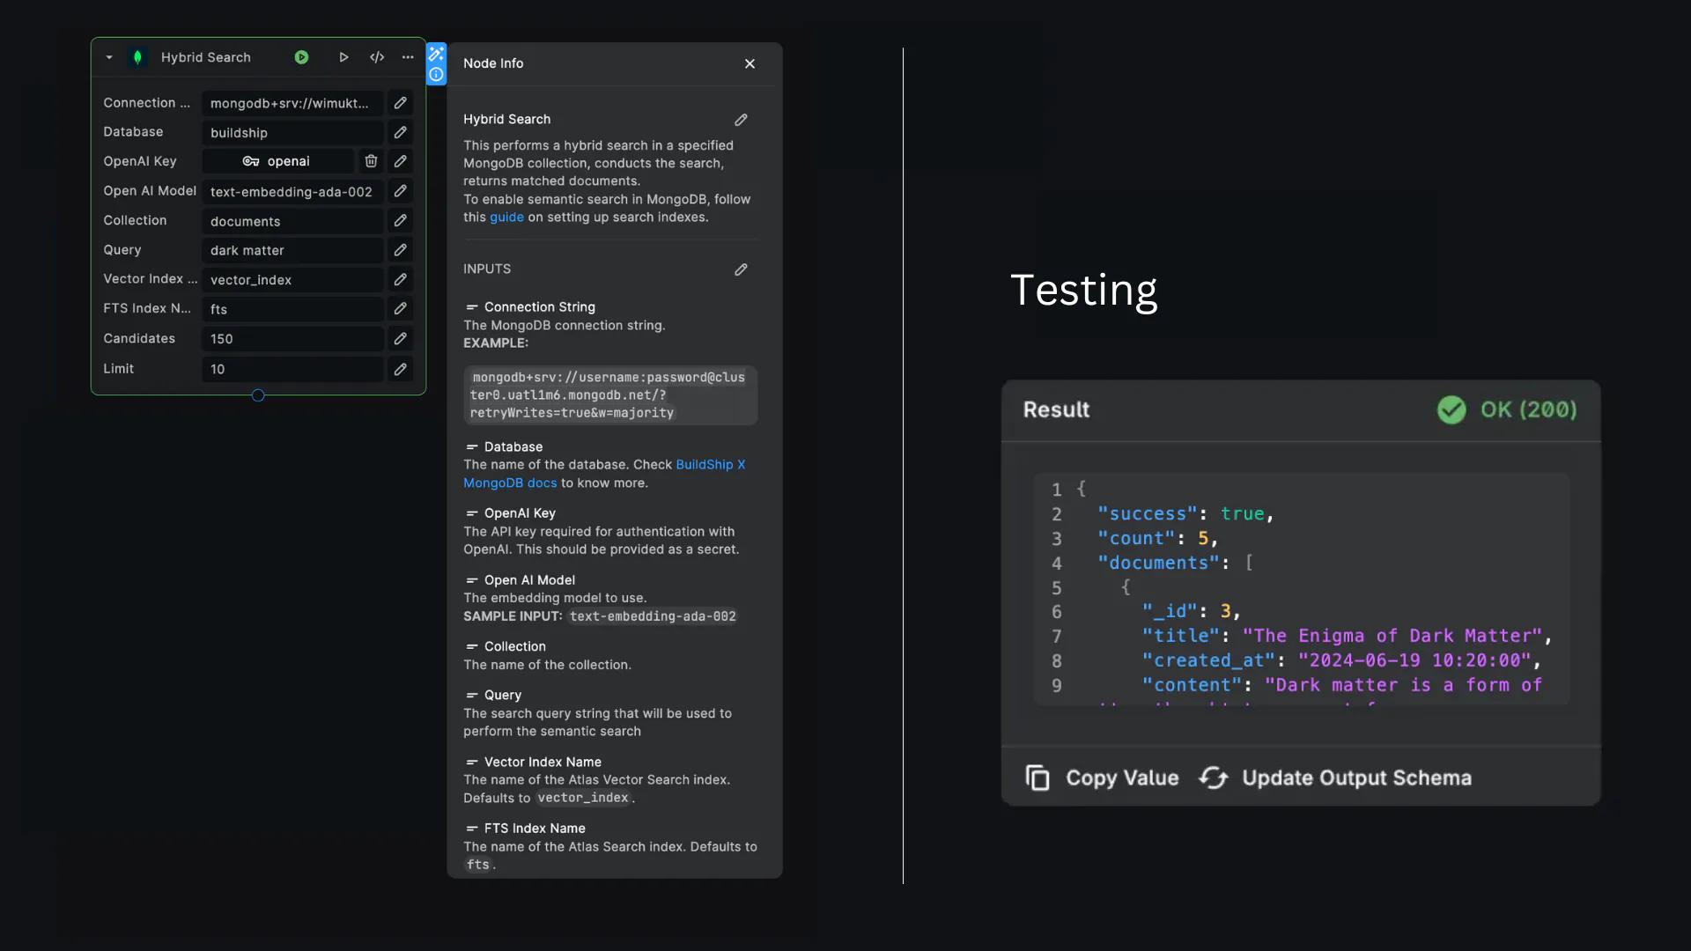Click the INPUTS section edit pencil icon
Image resolution: width=1691 pixels, height=951 pixels.
(x=741, y=269)
